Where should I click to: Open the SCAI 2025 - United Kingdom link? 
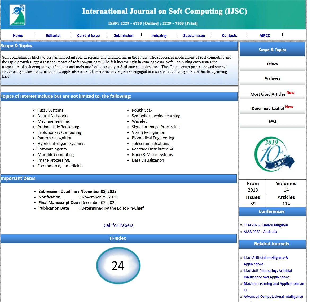(x=266, y=225)
